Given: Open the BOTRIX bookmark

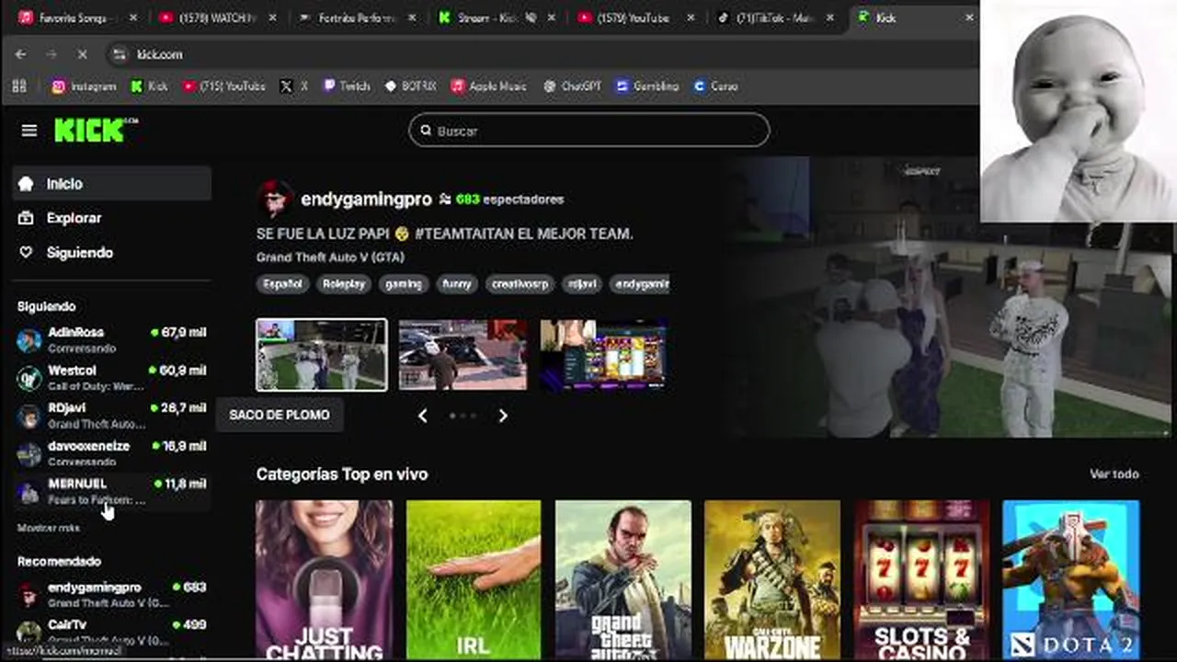Looking at the screenshot, I should 410,86.
